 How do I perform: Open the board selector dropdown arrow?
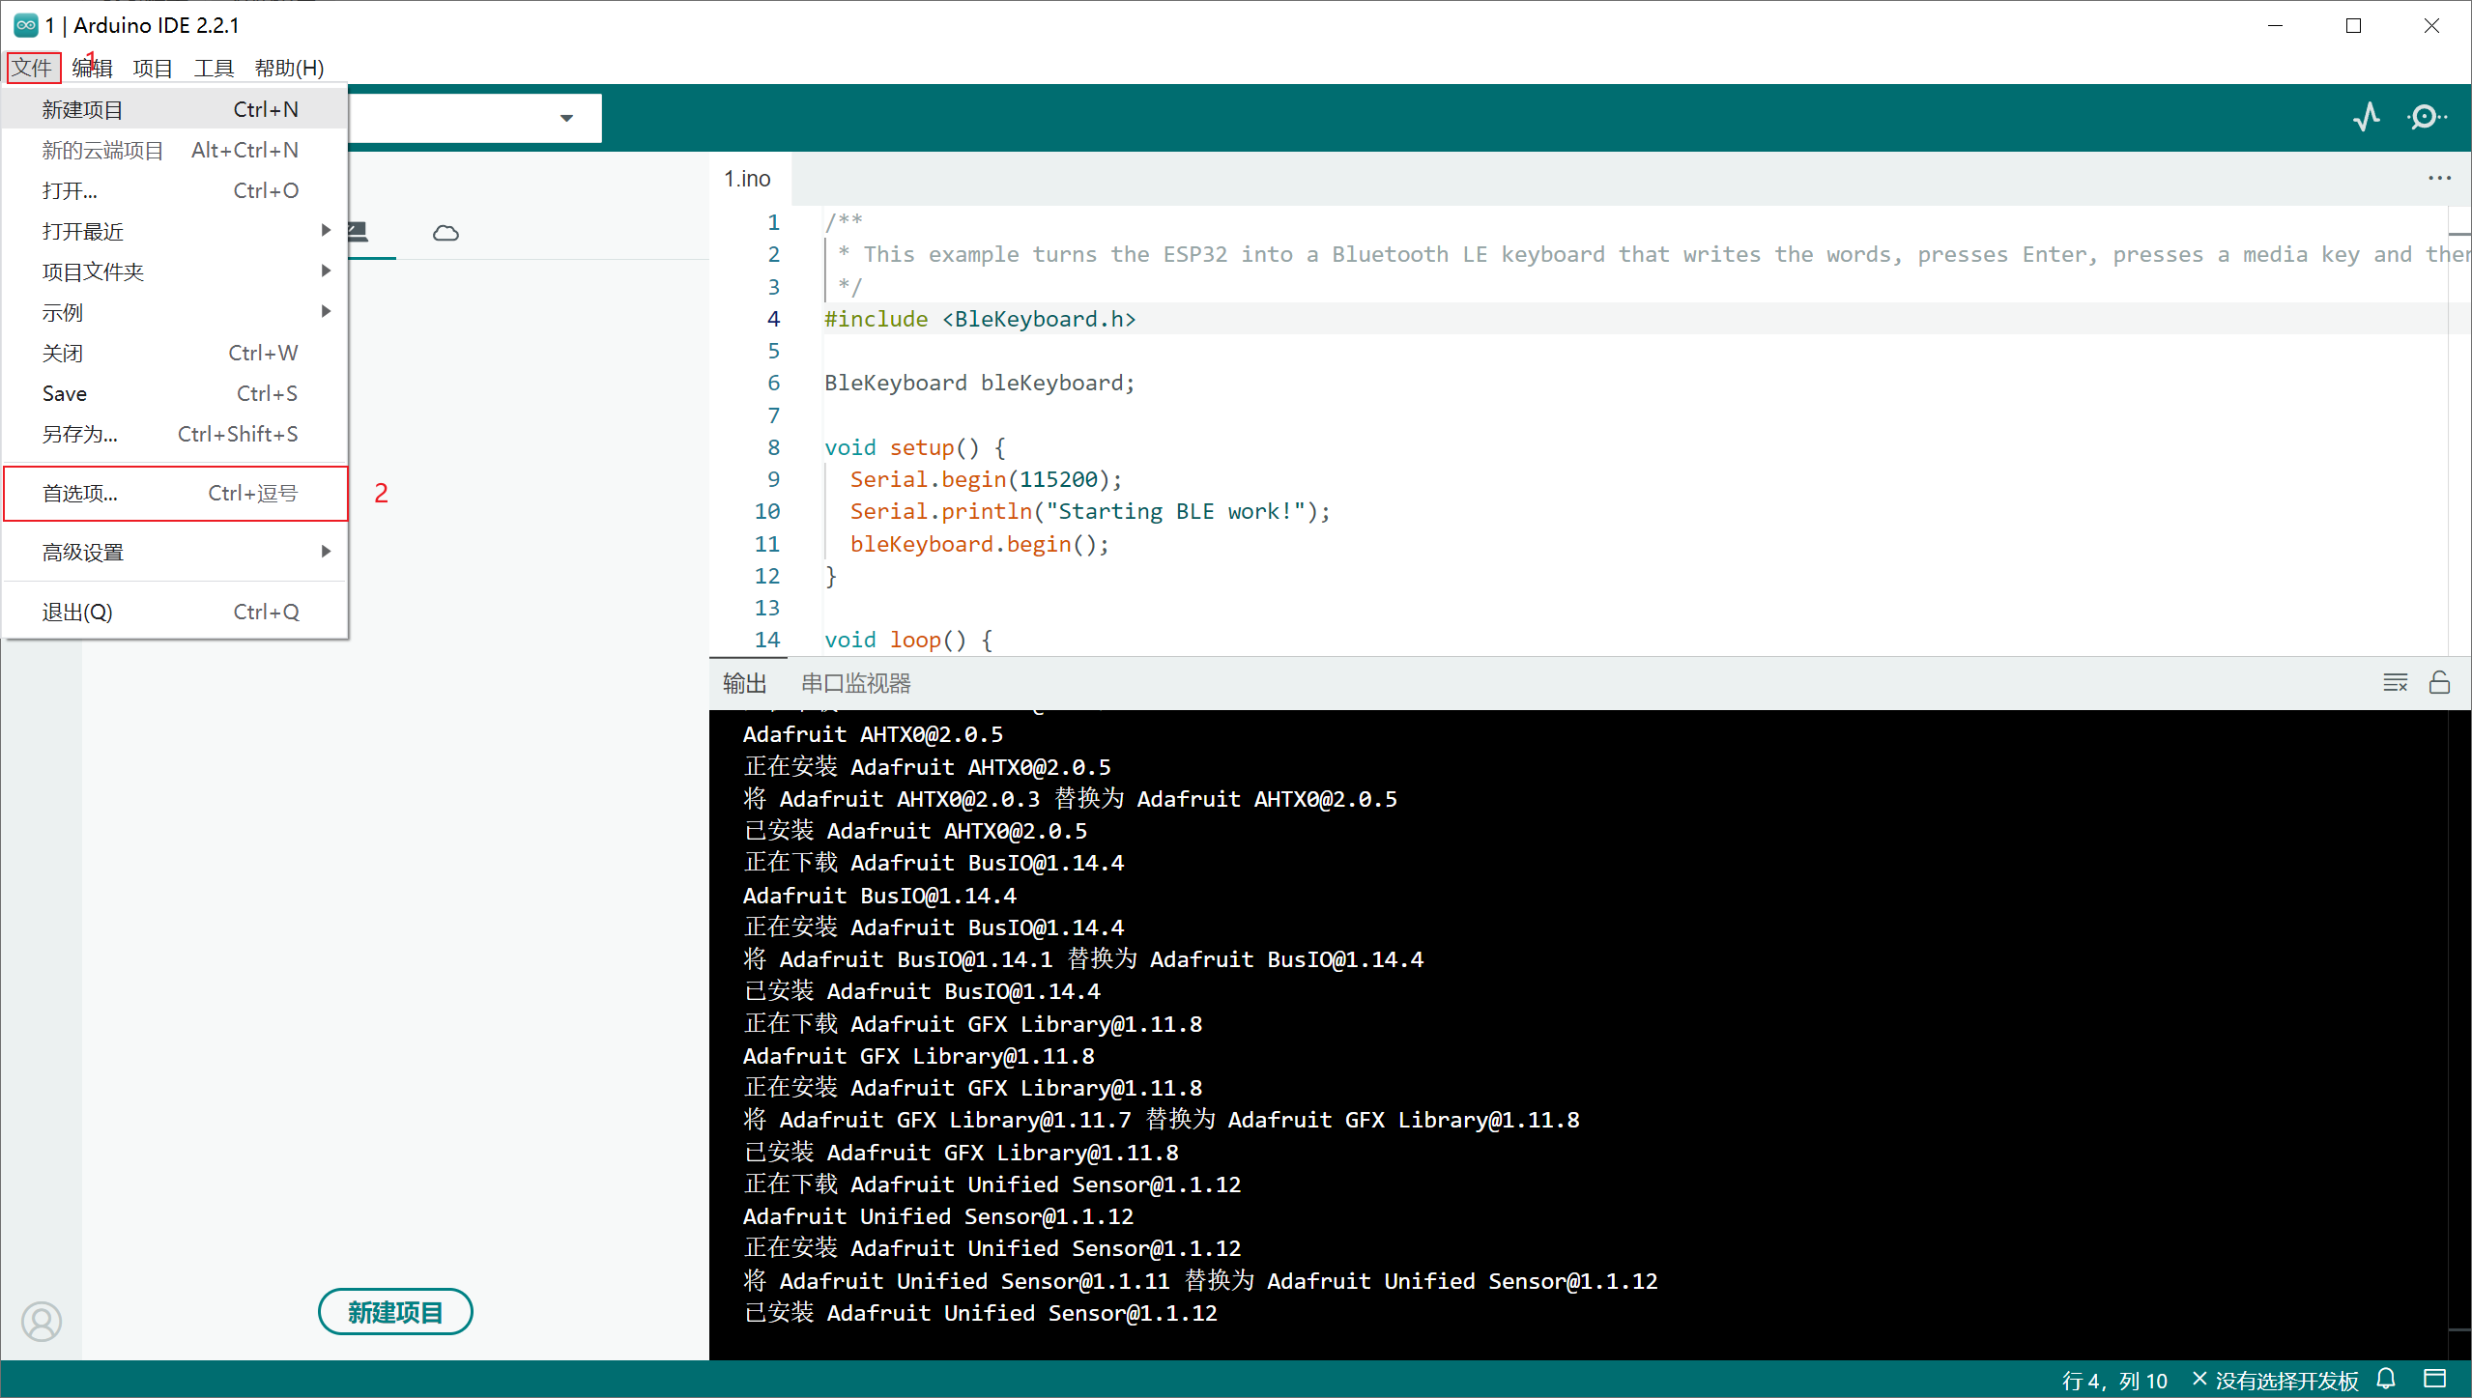pos(566,118)
